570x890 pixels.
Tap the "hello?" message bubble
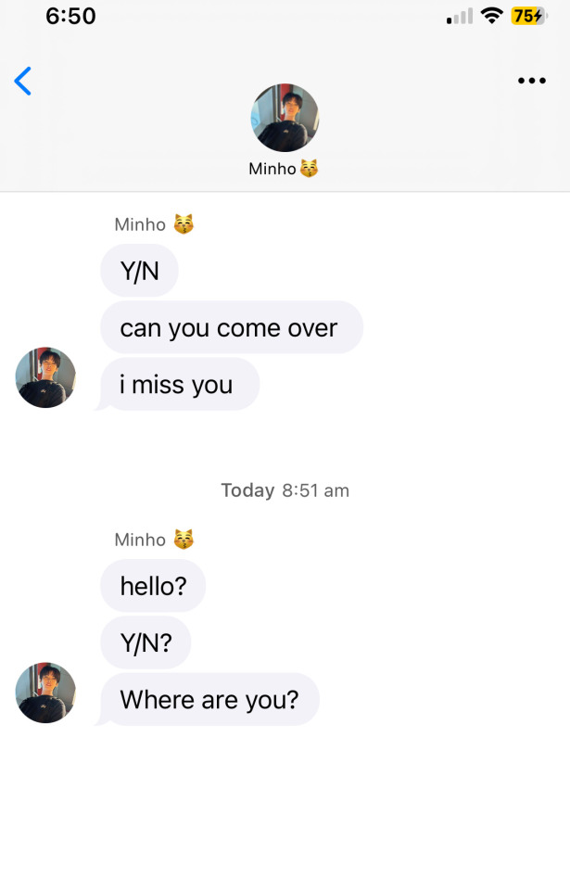pos(153,585)
